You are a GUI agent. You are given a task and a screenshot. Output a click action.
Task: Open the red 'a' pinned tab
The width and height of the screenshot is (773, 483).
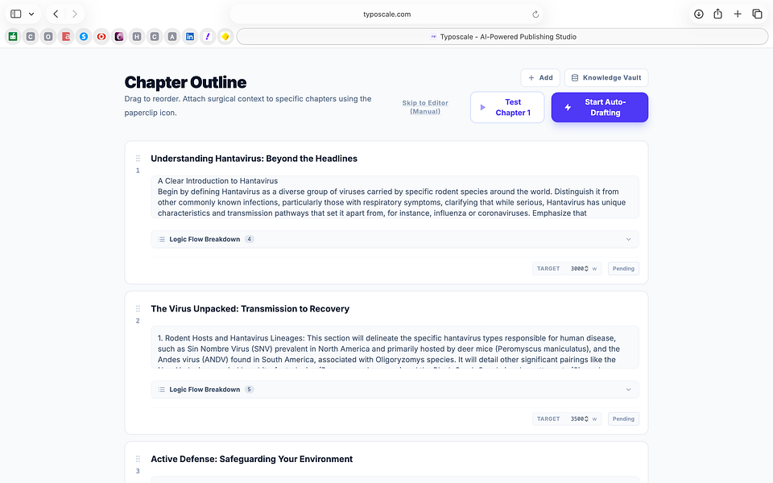point(66,36)
